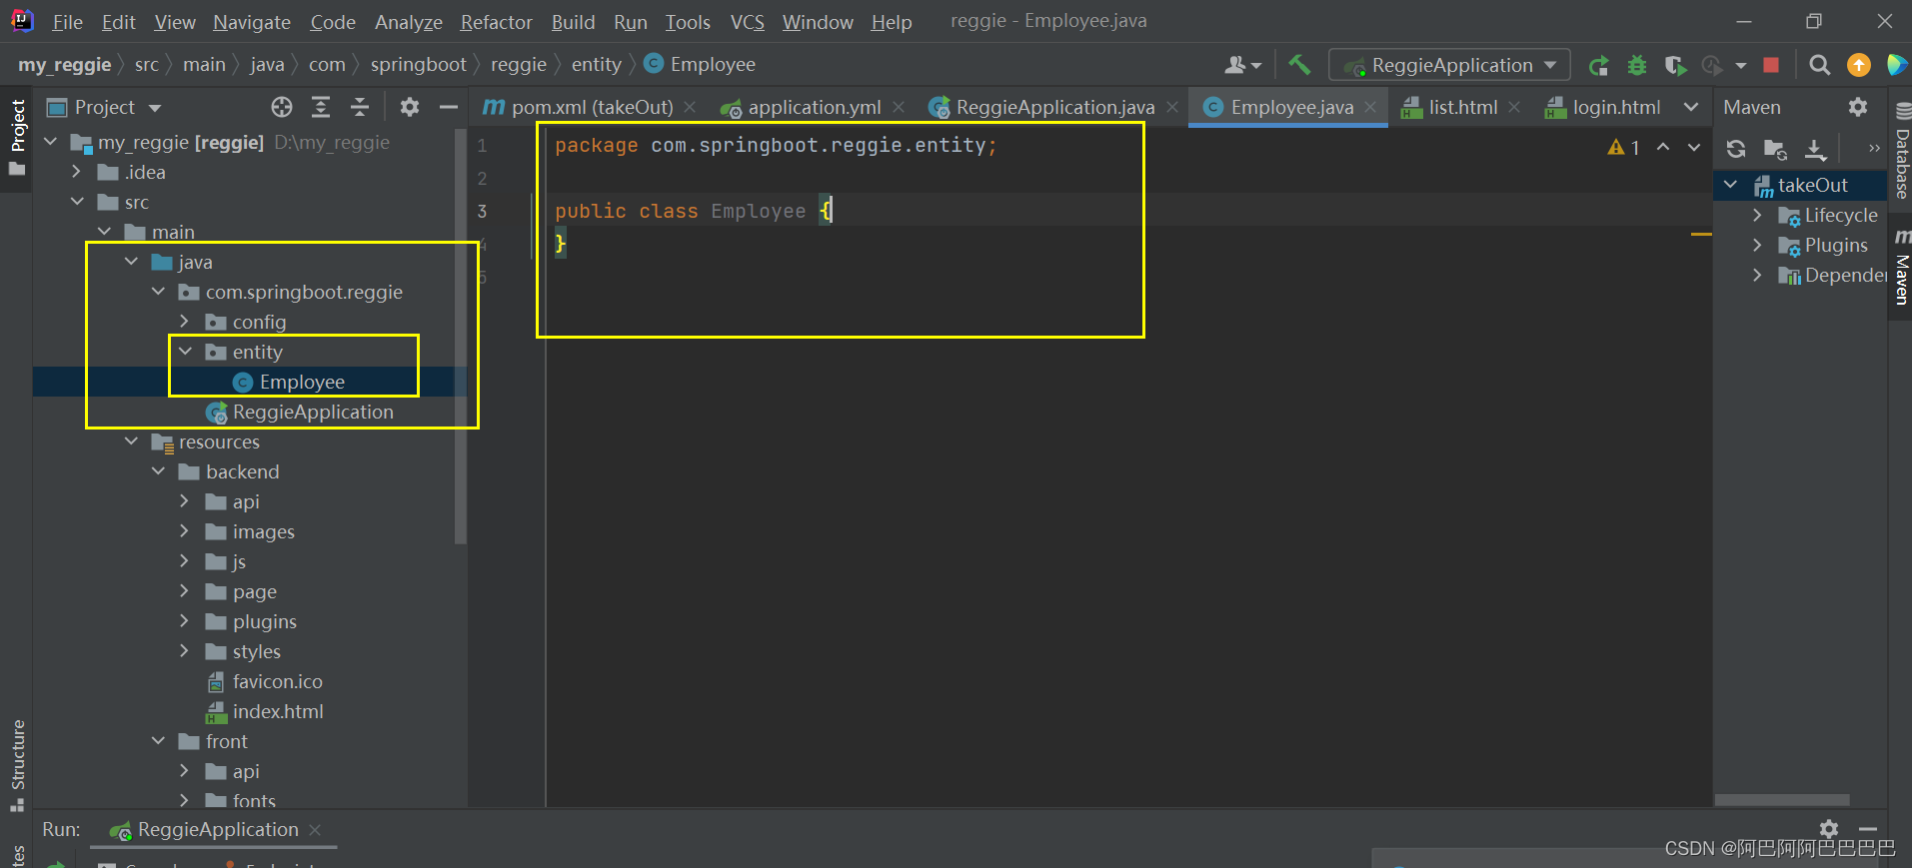Show more Maven toolbar actions chevrons
Screen dimensions: 1912x868
[1874, 149]
